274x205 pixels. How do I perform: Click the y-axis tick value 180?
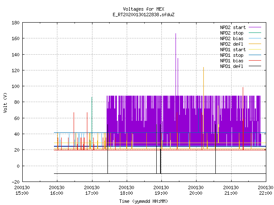point(15,23)
